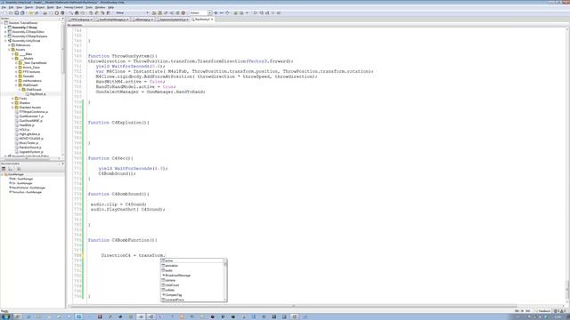Open the File menu
The height and width of the screenshot is (320, 570).
(x=4, y=7)
